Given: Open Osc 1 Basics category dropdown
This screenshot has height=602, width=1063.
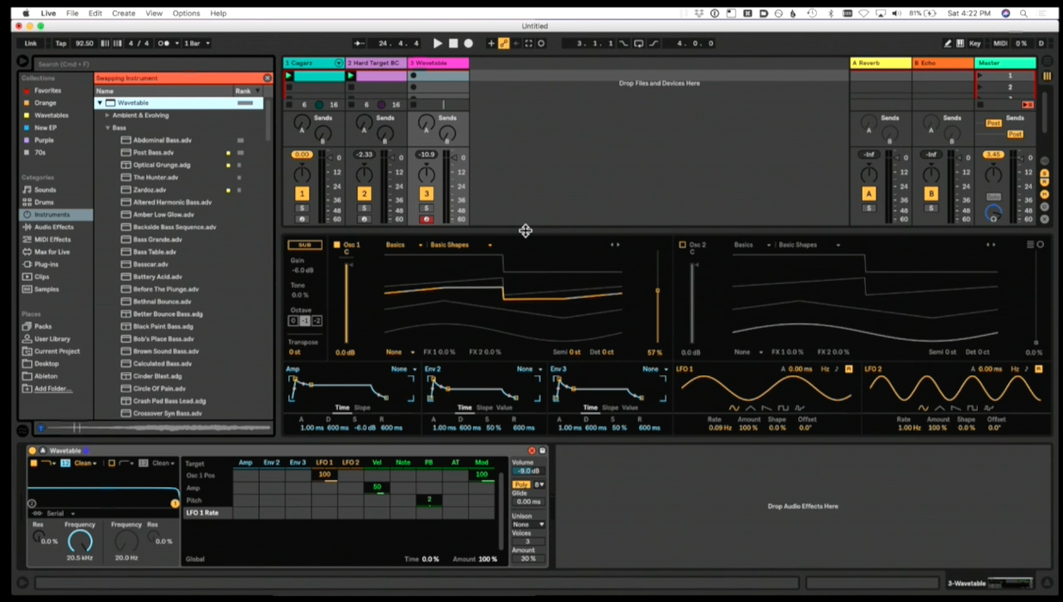Looking at the screenshot, I should click(x=403, y=245).
